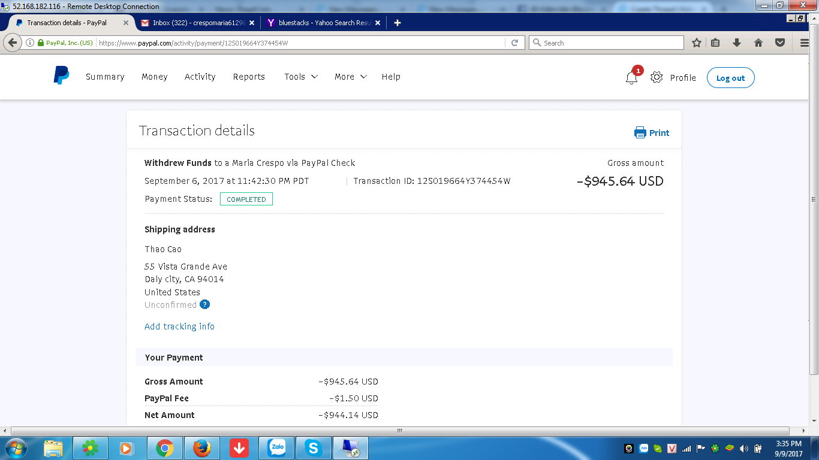Screen dimensions: 819x460
Task: Go to the Money section
Action: click(x=155, y=77)
